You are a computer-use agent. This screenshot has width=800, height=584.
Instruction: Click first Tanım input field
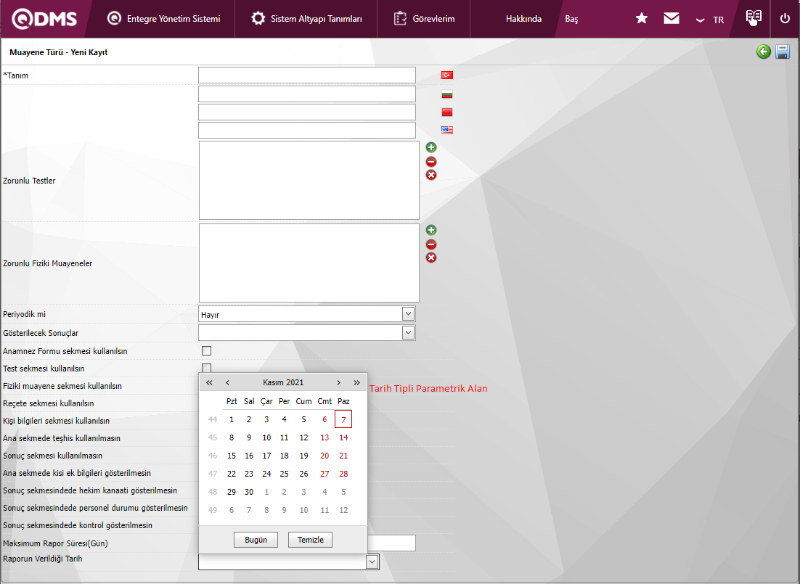[x=306, y=75]
